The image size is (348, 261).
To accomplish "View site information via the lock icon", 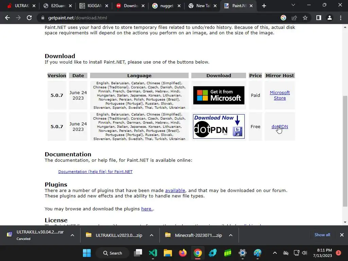I will tap(42, 18).
